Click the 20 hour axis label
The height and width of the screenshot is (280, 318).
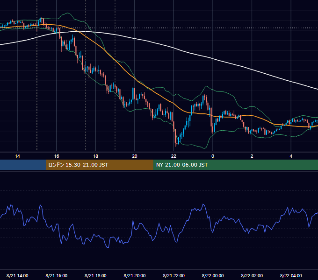click(135, 156)
